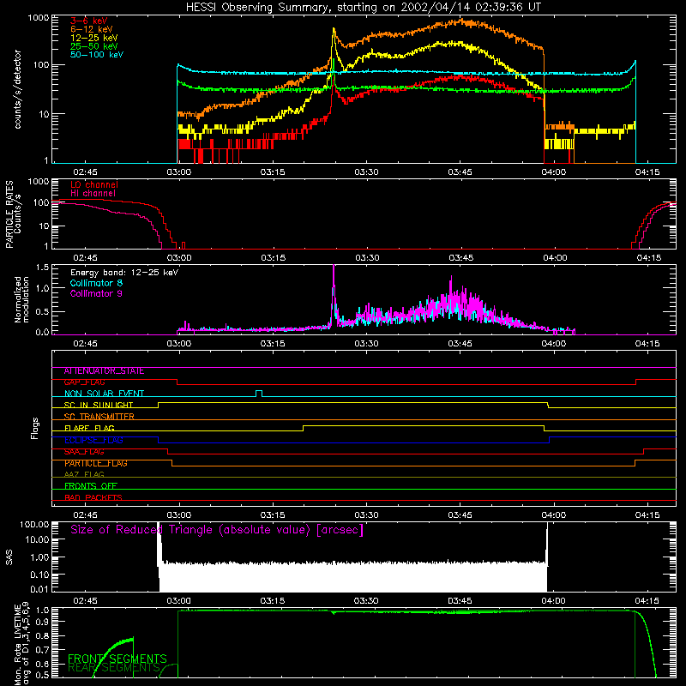Click the Normalized modulation axis label
The image size is (686, 686).
pyautogui.click(x=21, y=299)
